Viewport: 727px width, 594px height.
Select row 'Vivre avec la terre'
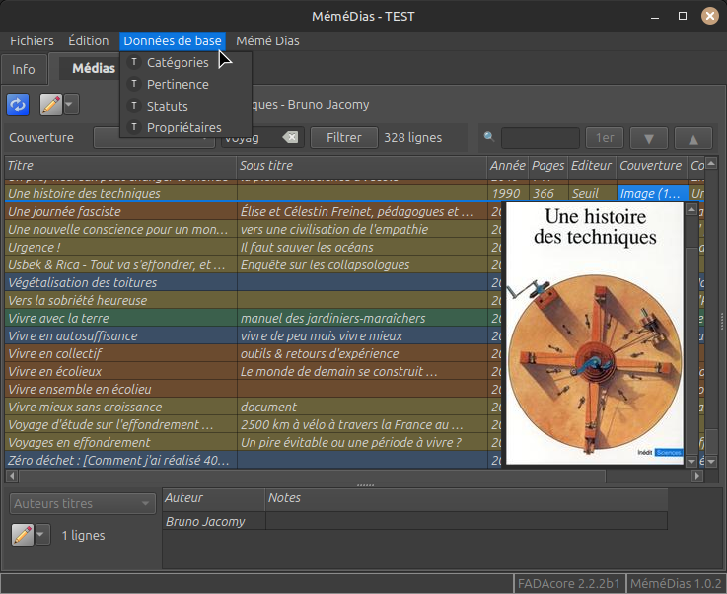coord(254,318)
